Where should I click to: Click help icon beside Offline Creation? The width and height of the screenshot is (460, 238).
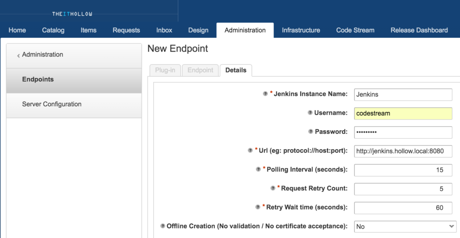tap(163, 226)
